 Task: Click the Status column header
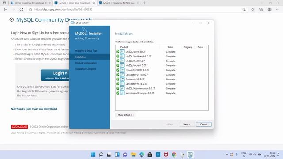(170, 47)
